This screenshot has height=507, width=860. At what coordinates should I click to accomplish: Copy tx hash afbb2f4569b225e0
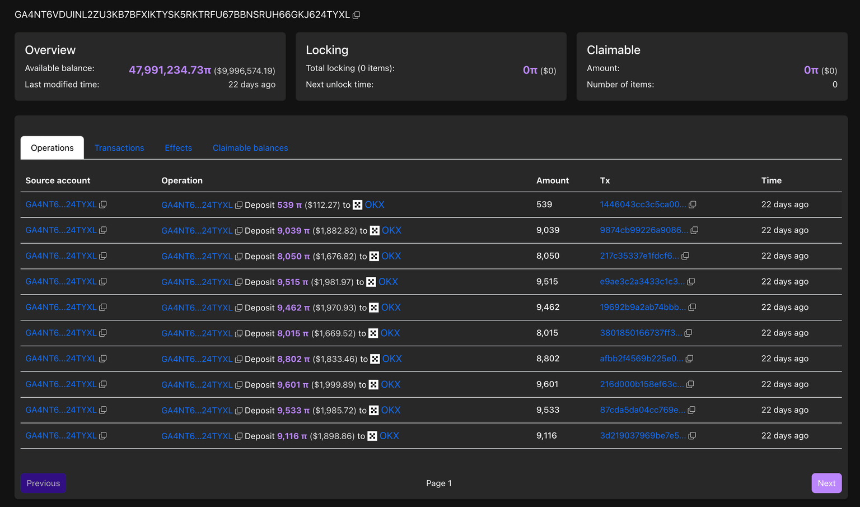click(x=689, y=359)
